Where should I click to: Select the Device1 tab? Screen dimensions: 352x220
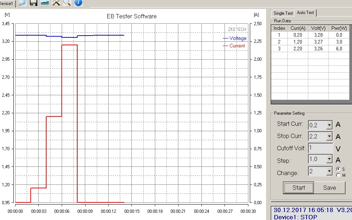[x=6, y=3]
